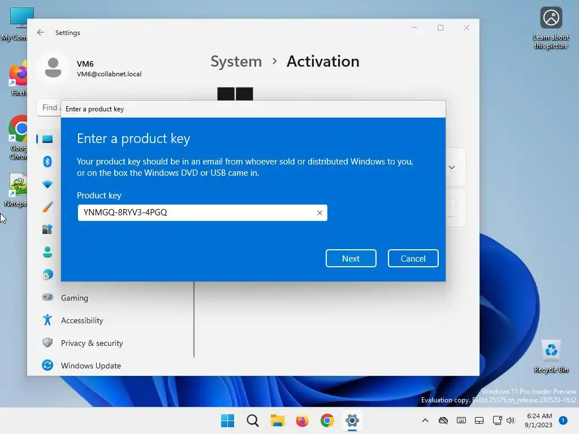This screenshot has height=434, width=579.
Task: Cancel the product key dialog
Action: coord(413,258)
